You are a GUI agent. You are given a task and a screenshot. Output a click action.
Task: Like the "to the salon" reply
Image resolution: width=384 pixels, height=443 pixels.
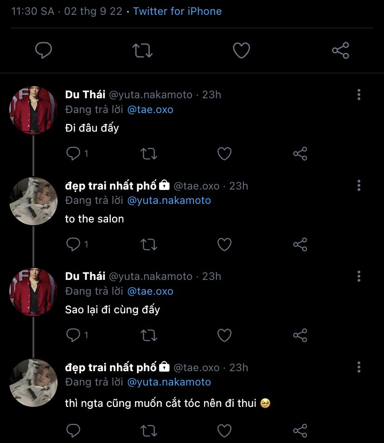point(224,245)
